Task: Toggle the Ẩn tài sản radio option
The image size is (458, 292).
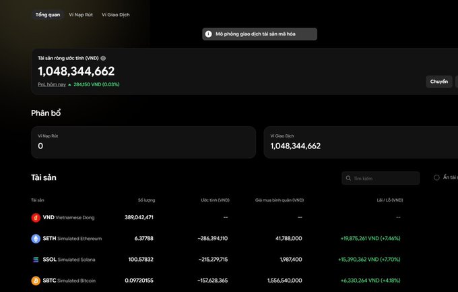Action: [436, 177]
